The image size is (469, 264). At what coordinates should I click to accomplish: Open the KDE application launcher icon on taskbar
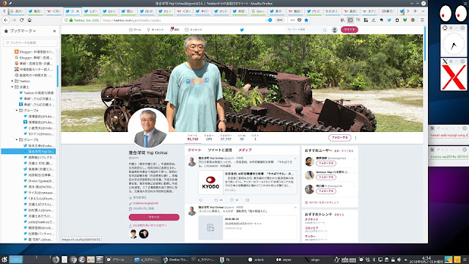pos(4,260)
